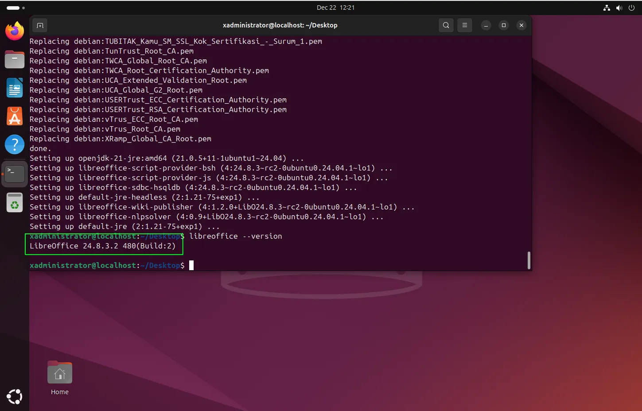Image resolution: width=642 pixels, height=411 pixels.
Task: Open the Trash icon in dock
Action: 15,203
